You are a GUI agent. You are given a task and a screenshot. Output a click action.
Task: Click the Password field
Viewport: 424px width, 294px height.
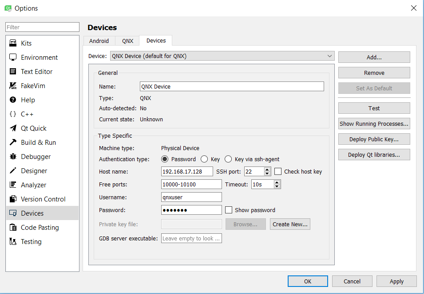[191, 210]
